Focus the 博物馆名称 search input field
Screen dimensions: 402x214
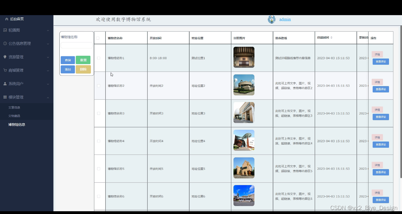coord(76,45)
